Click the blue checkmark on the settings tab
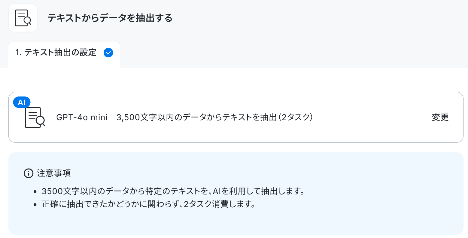The image size is (468, 238). pyautogui.click(x=108, y=53)
